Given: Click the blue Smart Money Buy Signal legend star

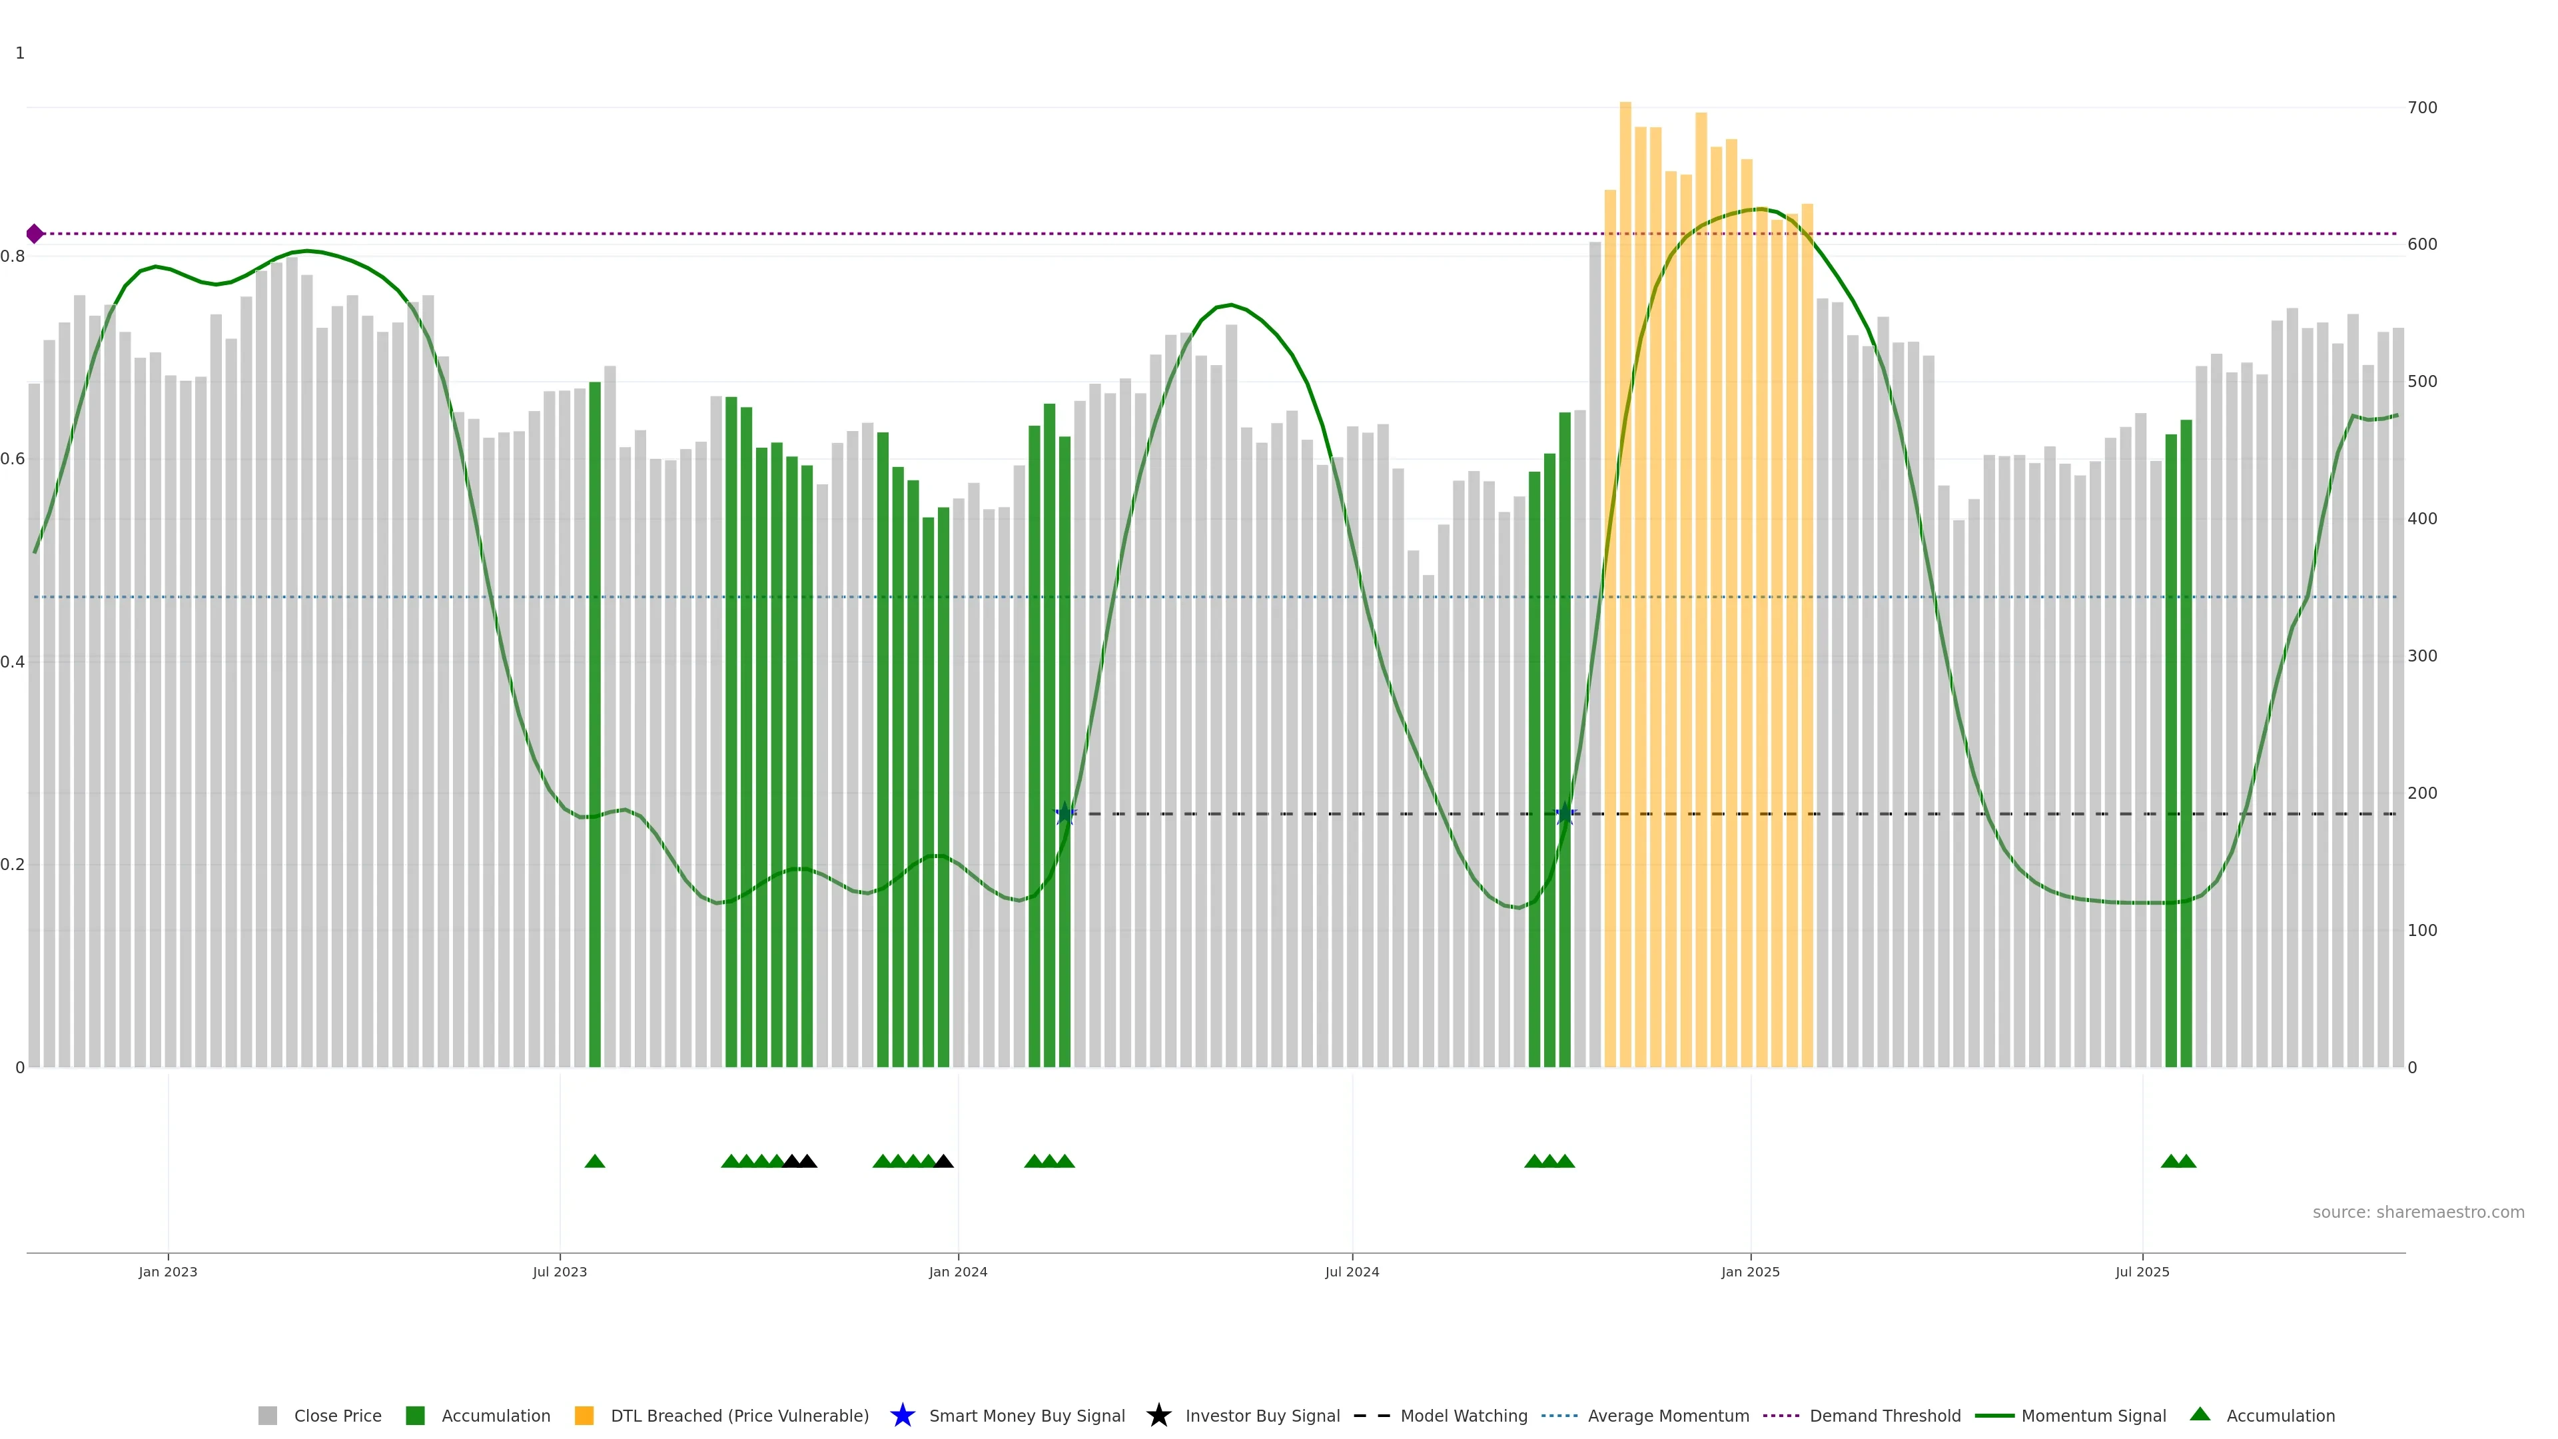Looking at the screenshot, I should [x=902, y=1415].
